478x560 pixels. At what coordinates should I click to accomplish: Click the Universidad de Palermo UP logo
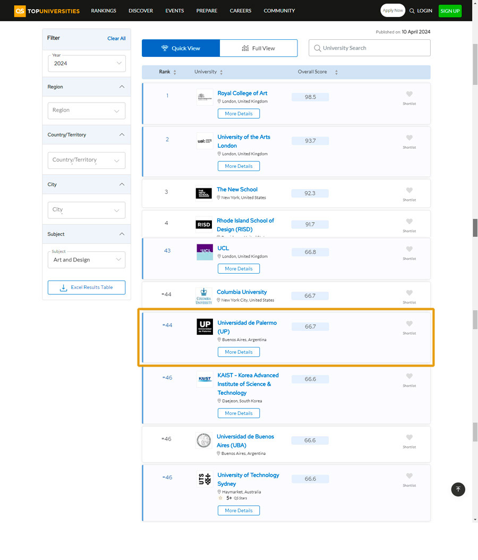click(x=205, y=326)
